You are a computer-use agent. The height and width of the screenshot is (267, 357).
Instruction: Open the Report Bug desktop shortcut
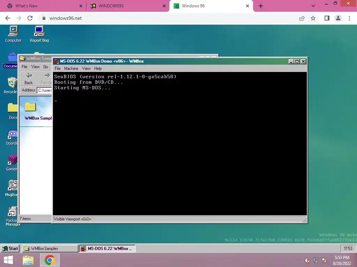39,34
